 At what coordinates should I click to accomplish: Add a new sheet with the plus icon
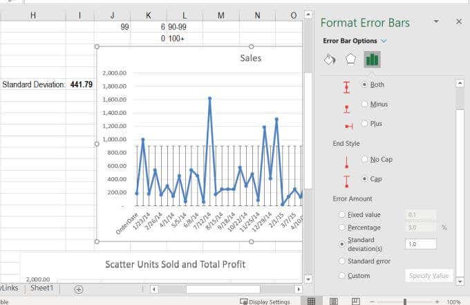click(x=78, y=288)
